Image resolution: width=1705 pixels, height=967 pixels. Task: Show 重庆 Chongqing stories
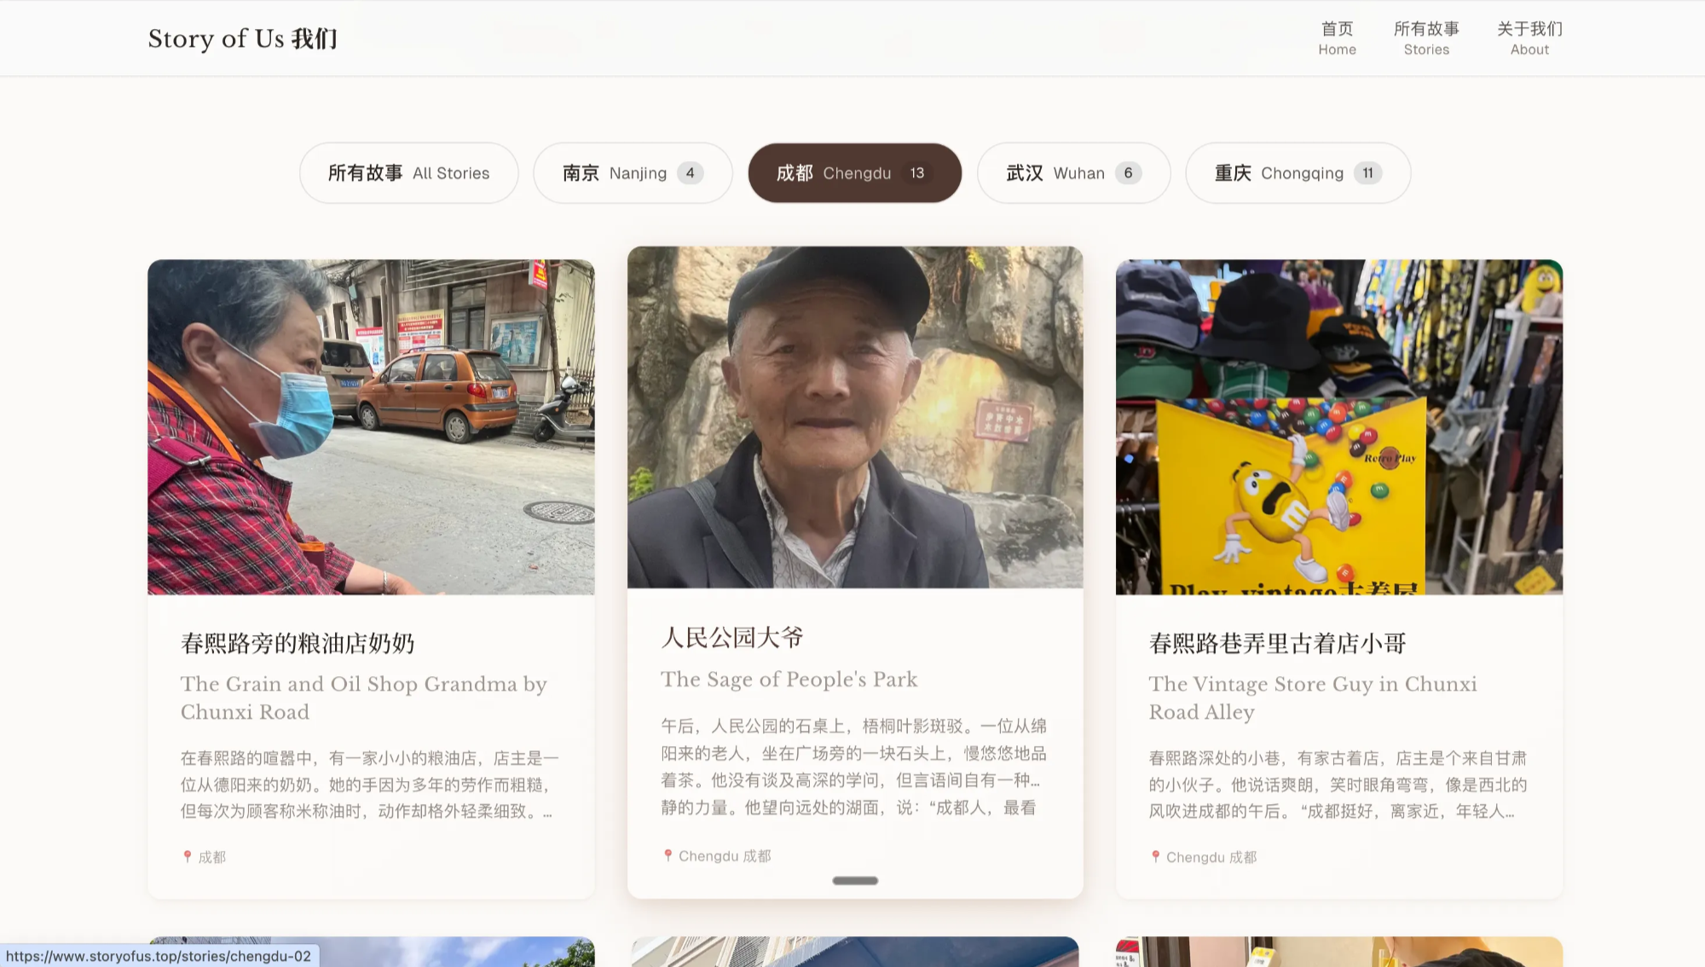[1297, 173]
